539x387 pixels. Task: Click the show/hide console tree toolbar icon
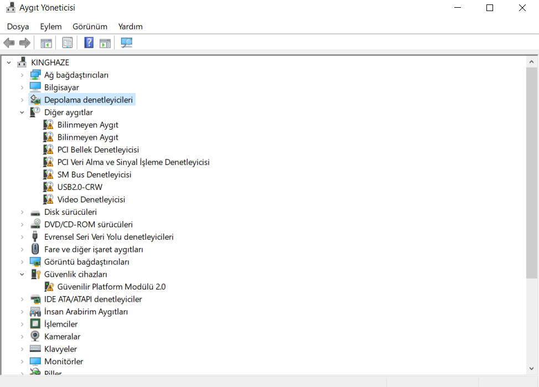46,43
